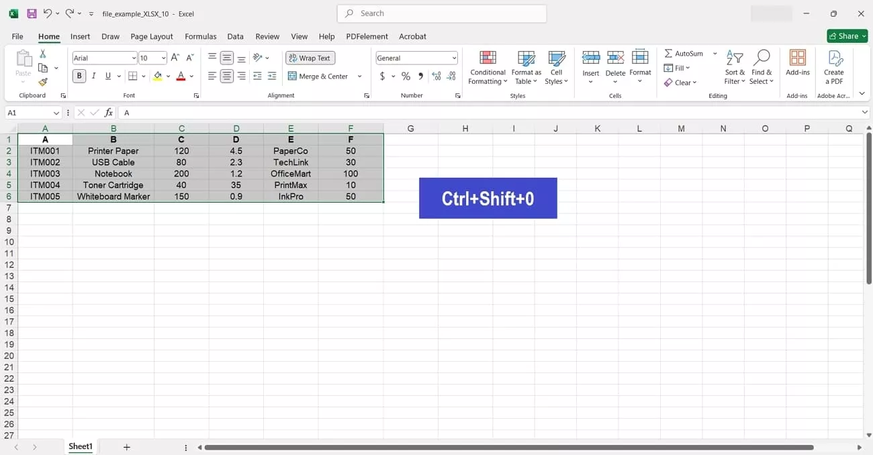Screen dimensions: 873x455
Task: Open the Fill Color bucket icon
Action: (158, 76)
